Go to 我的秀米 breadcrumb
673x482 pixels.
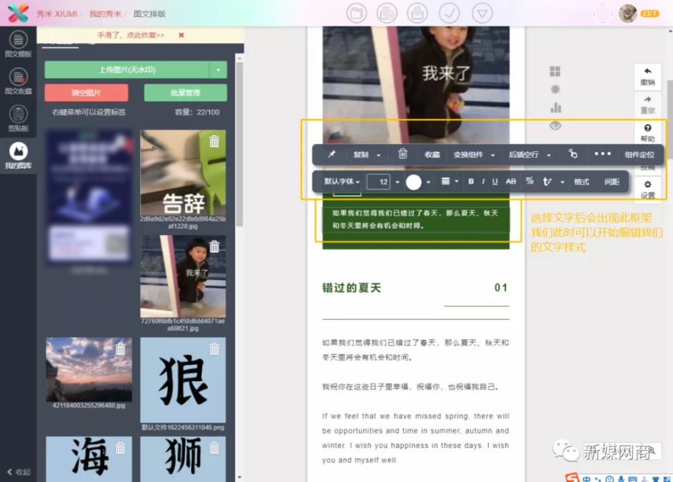click(x=105, y=13)
